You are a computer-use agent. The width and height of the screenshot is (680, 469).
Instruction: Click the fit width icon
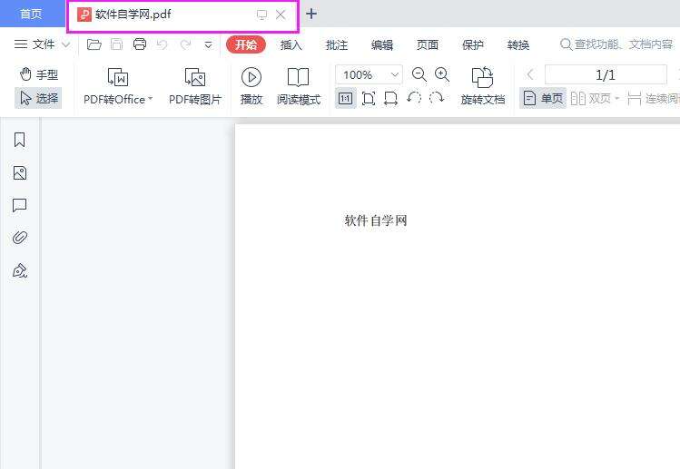(390, 98)
